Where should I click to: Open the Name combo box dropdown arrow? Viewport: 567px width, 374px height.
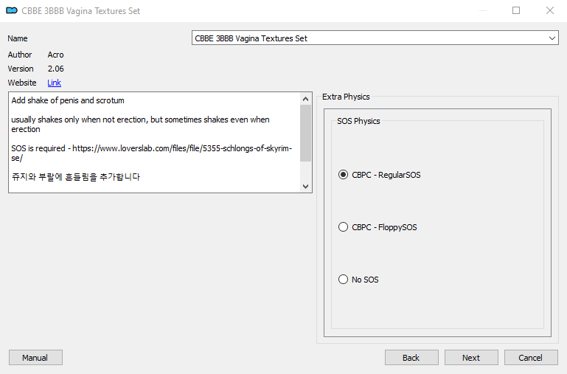tap(552, 38)
